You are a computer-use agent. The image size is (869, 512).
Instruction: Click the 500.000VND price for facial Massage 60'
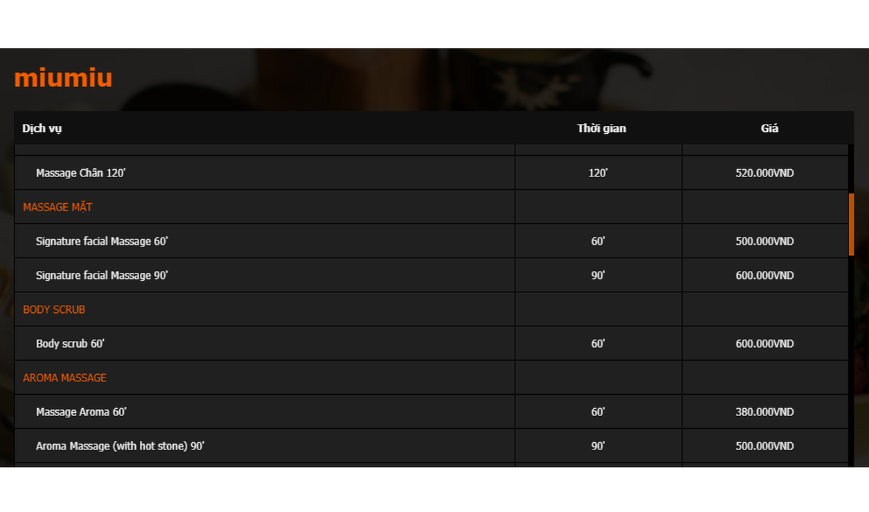[x=764, y=241]
